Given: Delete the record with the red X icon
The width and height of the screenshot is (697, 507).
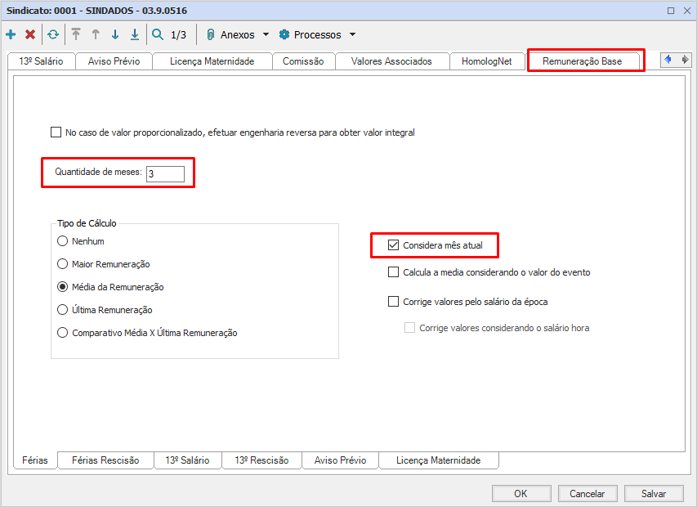Looking at the screenshot, I should pyautogui.click(x=30, y=34).
